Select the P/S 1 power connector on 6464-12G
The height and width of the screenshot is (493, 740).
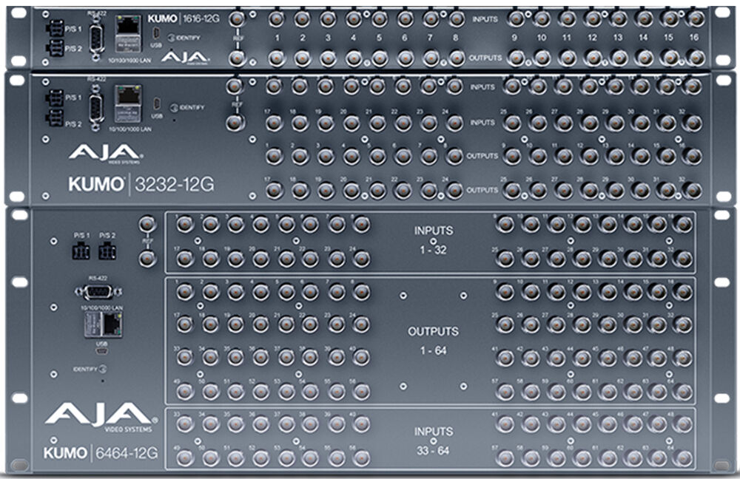81,251
